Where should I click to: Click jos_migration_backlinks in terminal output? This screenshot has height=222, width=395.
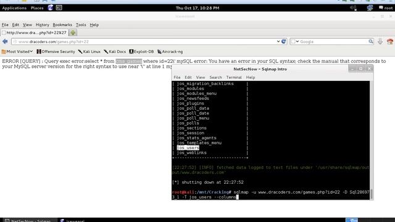click(x=205, y=84)
